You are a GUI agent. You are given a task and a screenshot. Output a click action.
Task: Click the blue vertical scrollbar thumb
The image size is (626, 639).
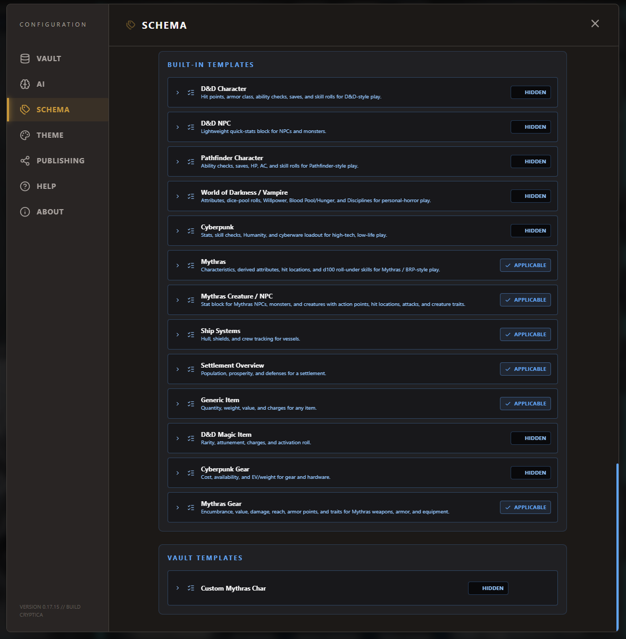tap(617, 547)
